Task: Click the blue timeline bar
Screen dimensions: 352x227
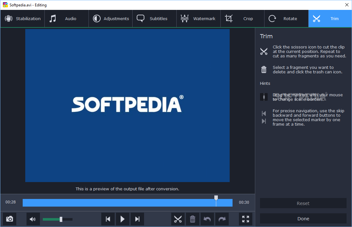Action: (x=127, y=203)
